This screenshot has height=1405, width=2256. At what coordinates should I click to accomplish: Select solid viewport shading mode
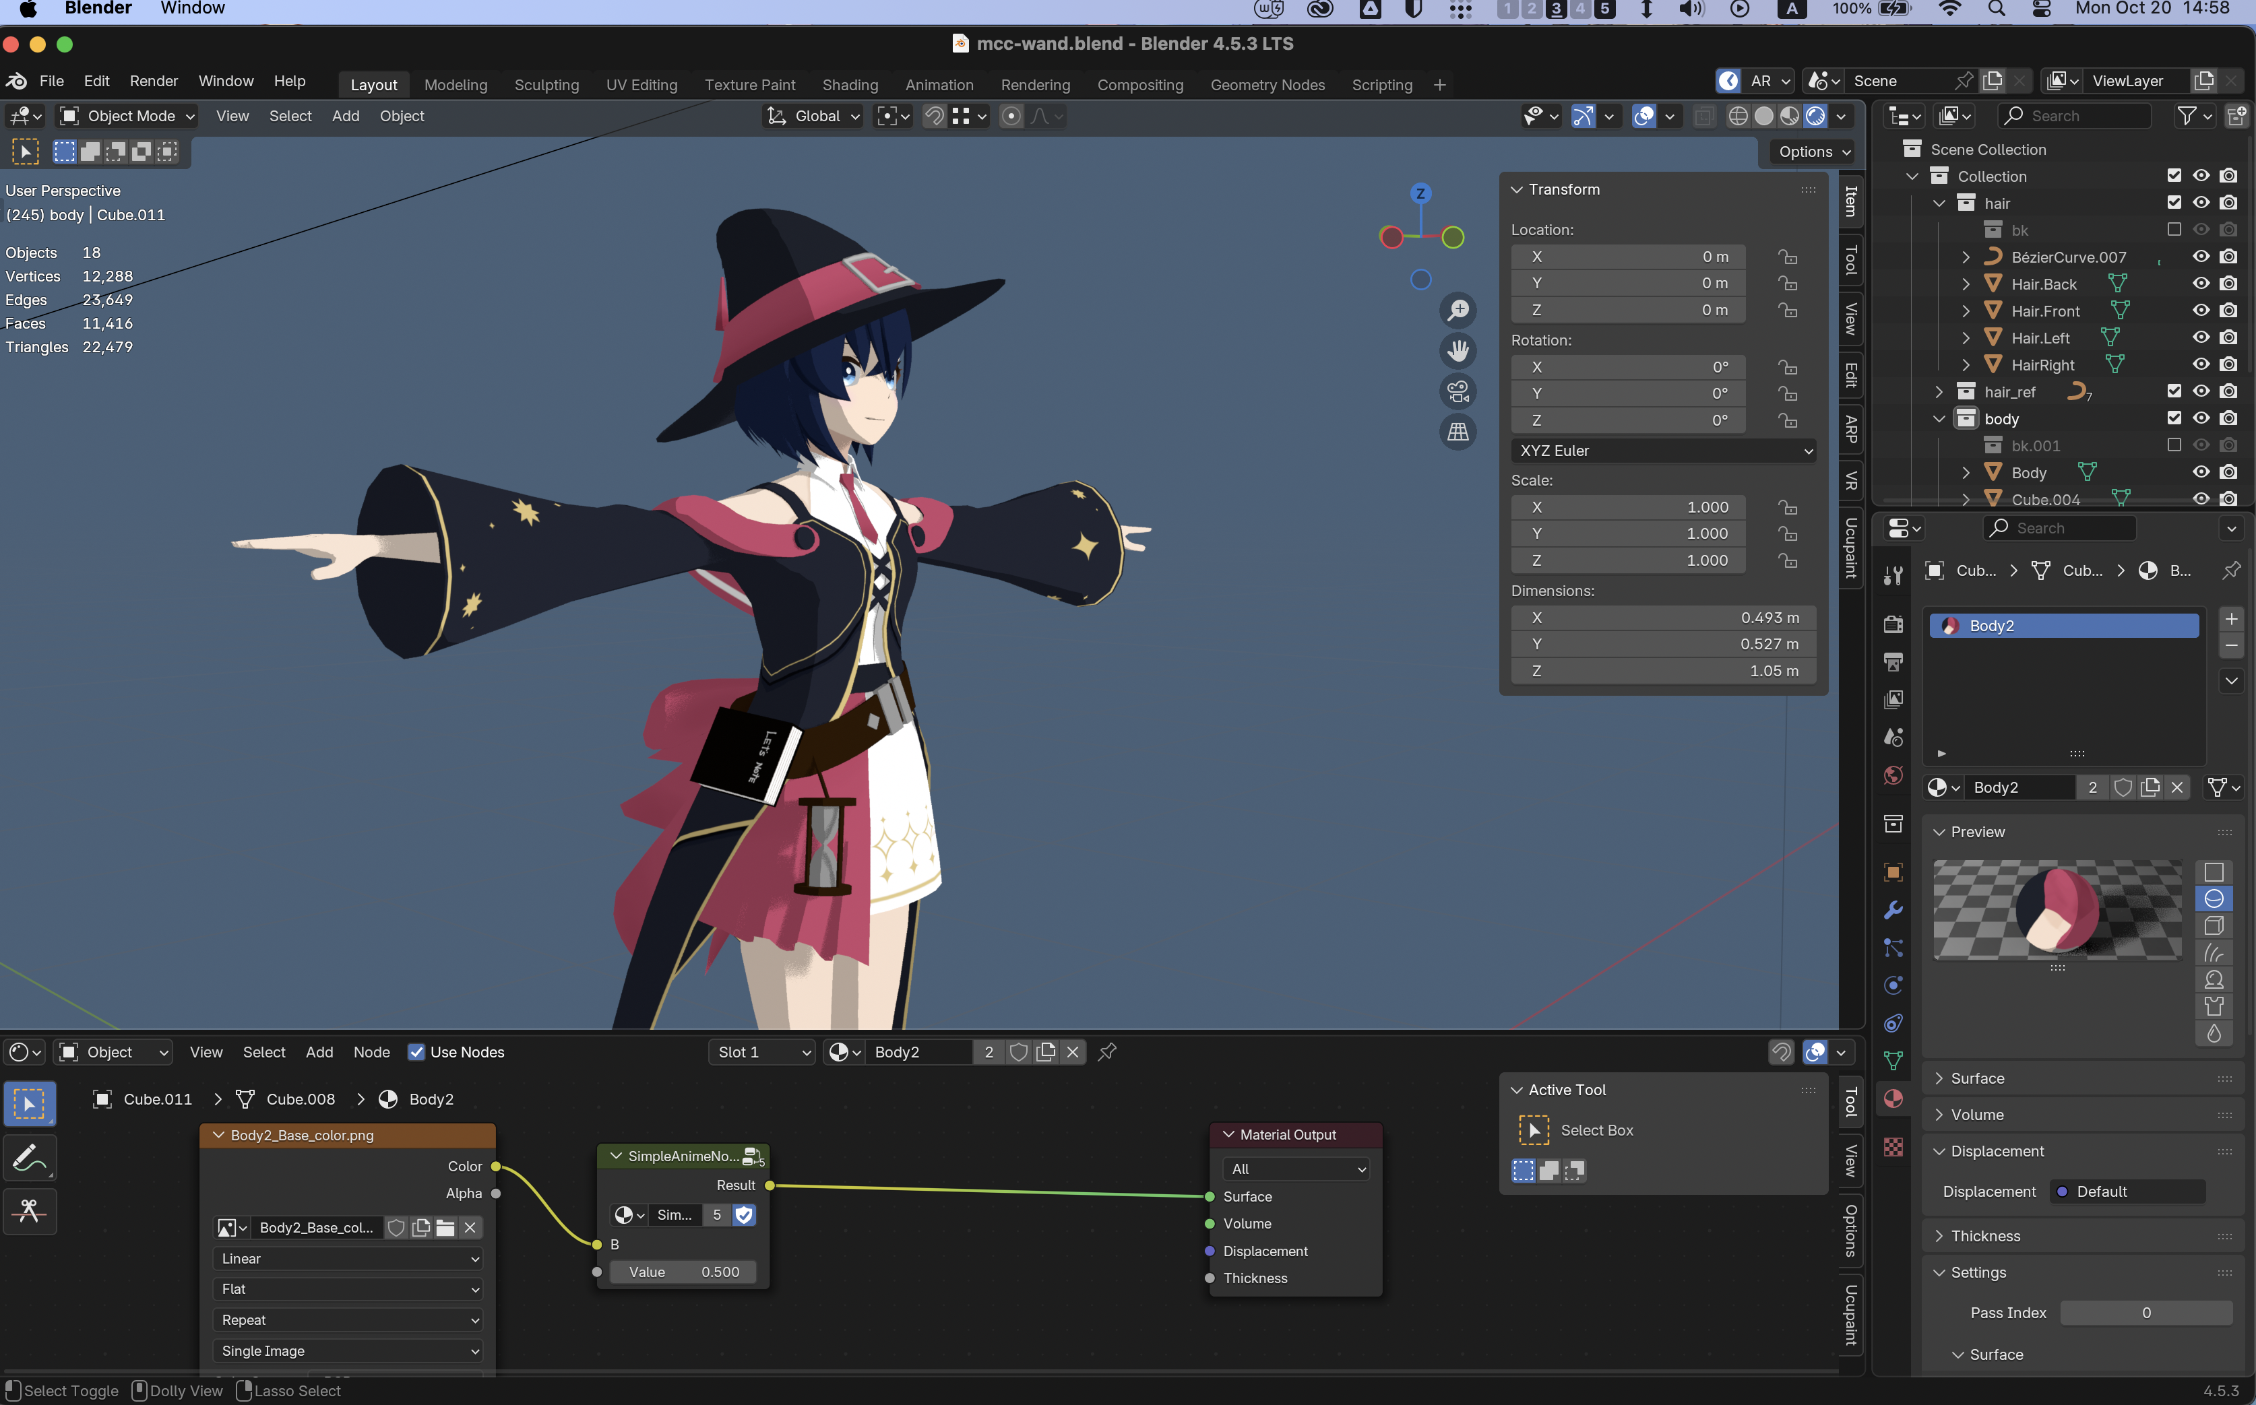point(1763,116)
